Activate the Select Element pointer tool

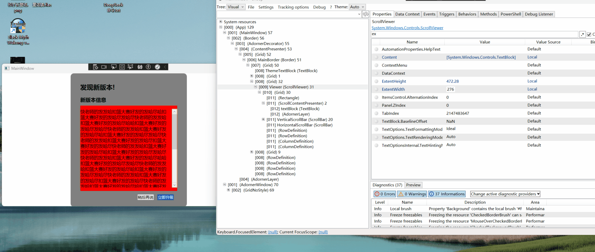114,67
